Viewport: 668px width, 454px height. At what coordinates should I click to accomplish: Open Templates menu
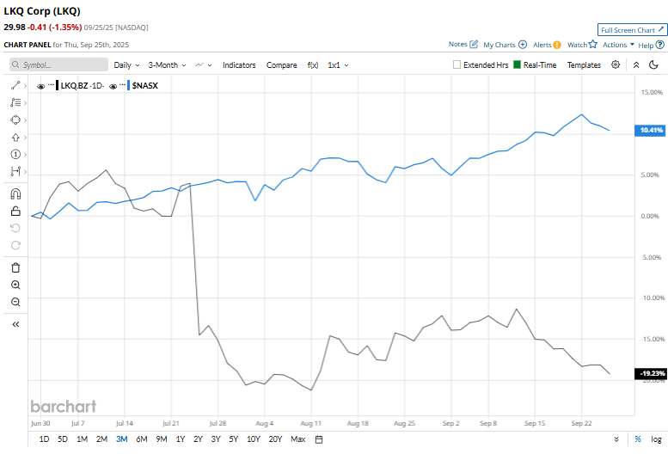[584, 65]
